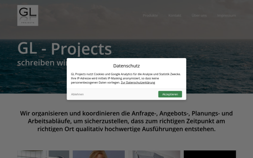Follow the Zur Datenschutzerklärung link

click(138, 83)
